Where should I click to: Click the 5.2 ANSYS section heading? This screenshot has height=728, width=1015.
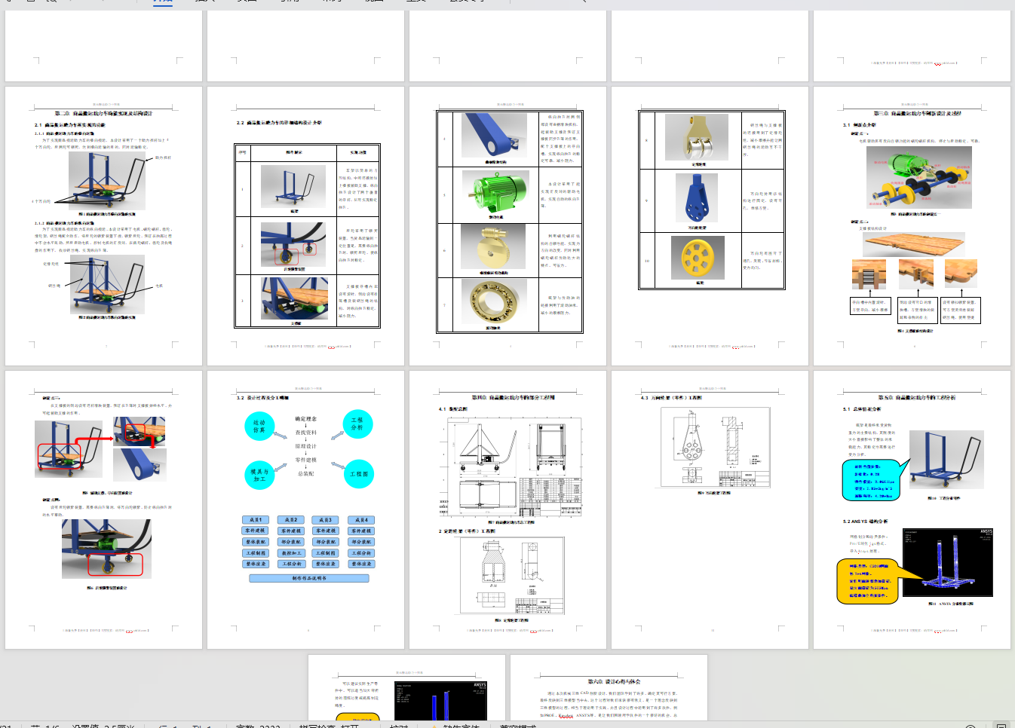(x=865, y=521)
